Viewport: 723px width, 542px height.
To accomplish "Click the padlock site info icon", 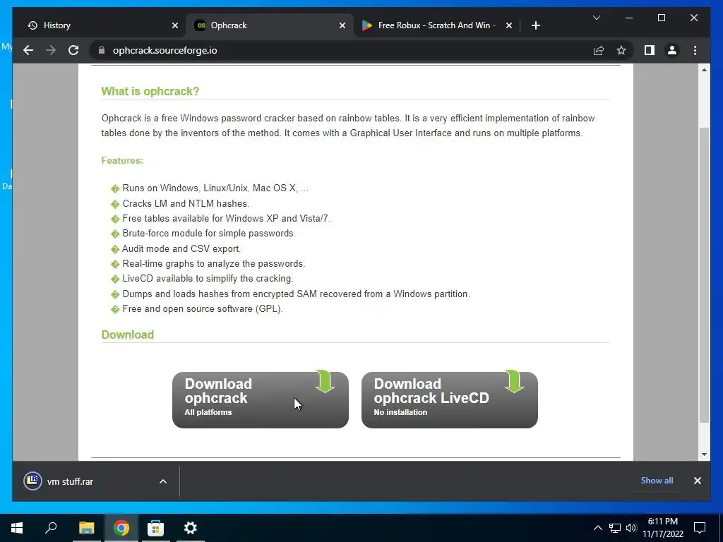I will [102, 50].
